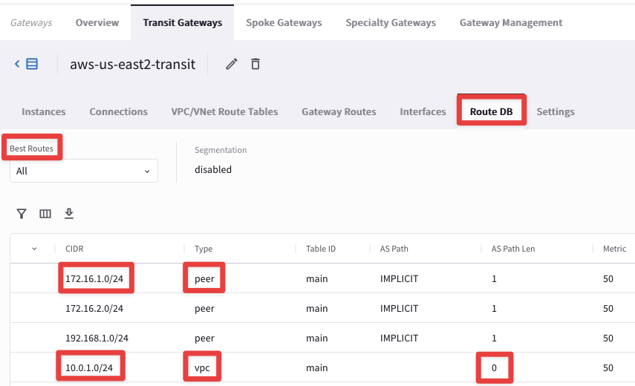The width and height of the screenshot is (635, 386).
Task: Switch to the Overview tab
Action: (x=97, y=22)
